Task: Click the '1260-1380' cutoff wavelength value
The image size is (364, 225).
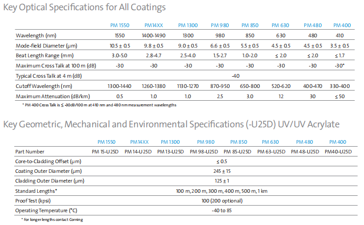Action: [x=154, y=86]
